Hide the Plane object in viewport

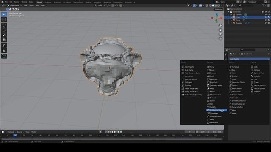(265, 20)
